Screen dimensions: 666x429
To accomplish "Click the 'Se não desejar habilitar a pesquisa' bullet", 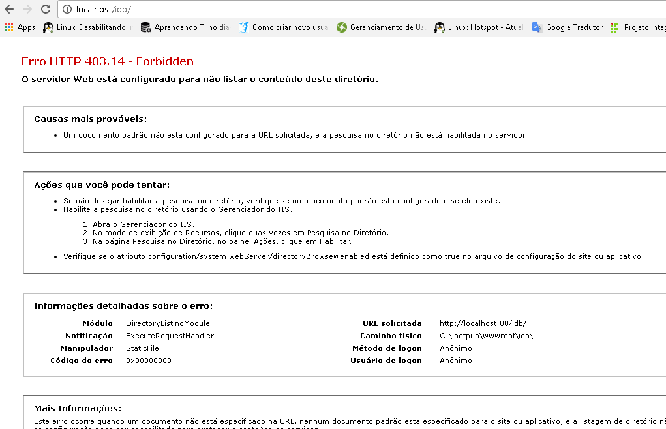I will 282,201.
